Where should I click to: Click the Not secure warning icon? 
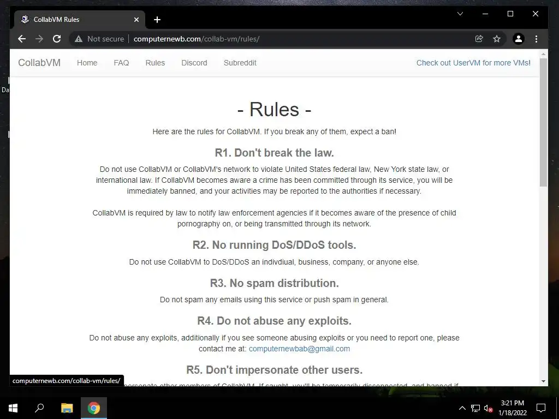coord(79,39)
